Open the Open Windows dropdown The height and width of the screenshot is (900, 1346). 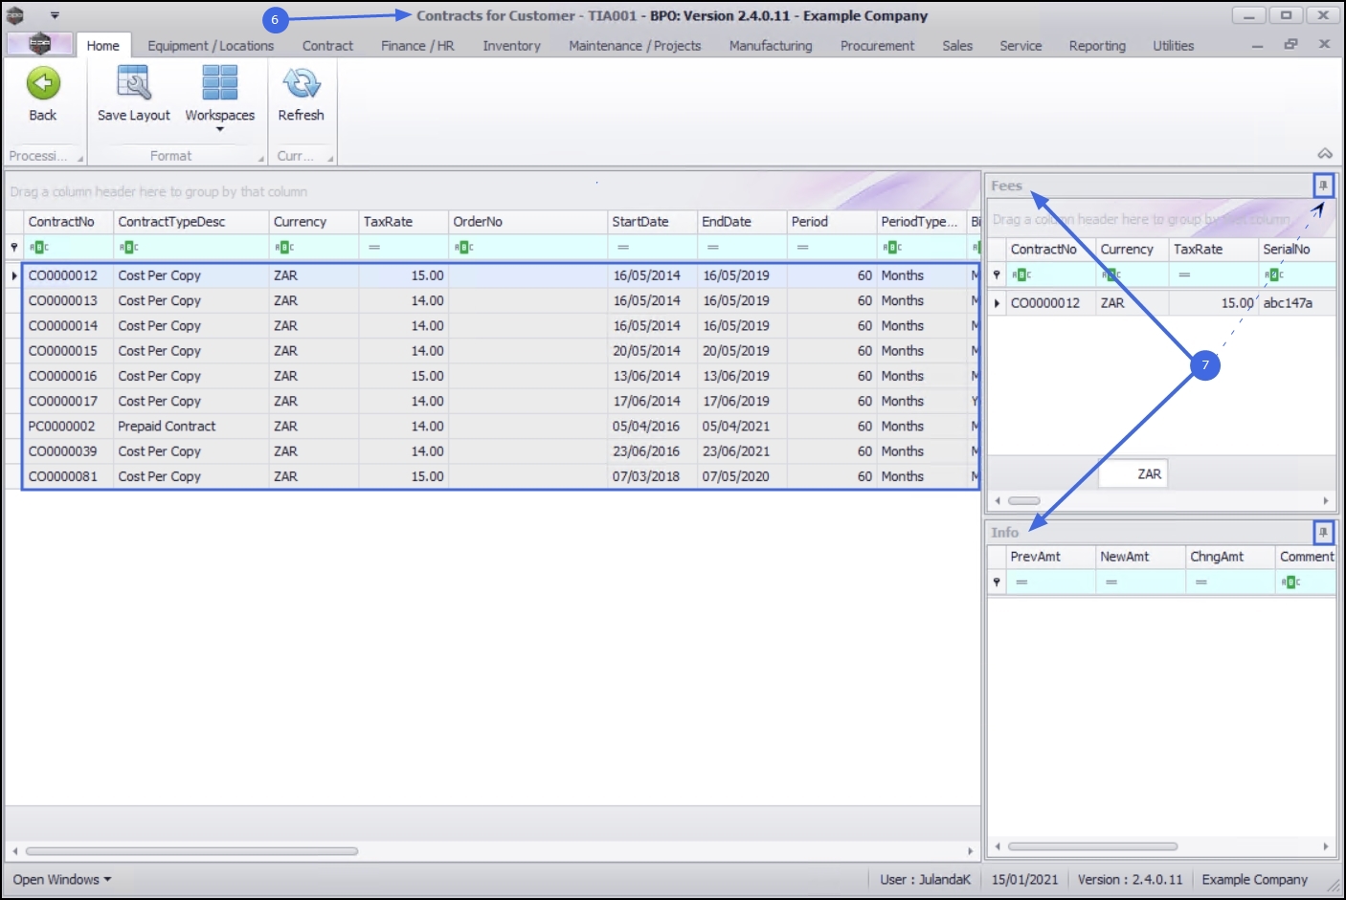click(62, 879)
